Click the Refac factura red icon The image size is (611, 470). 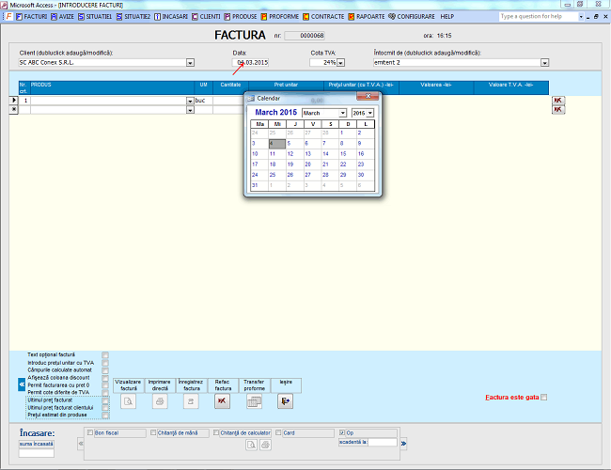click(222, 401)
